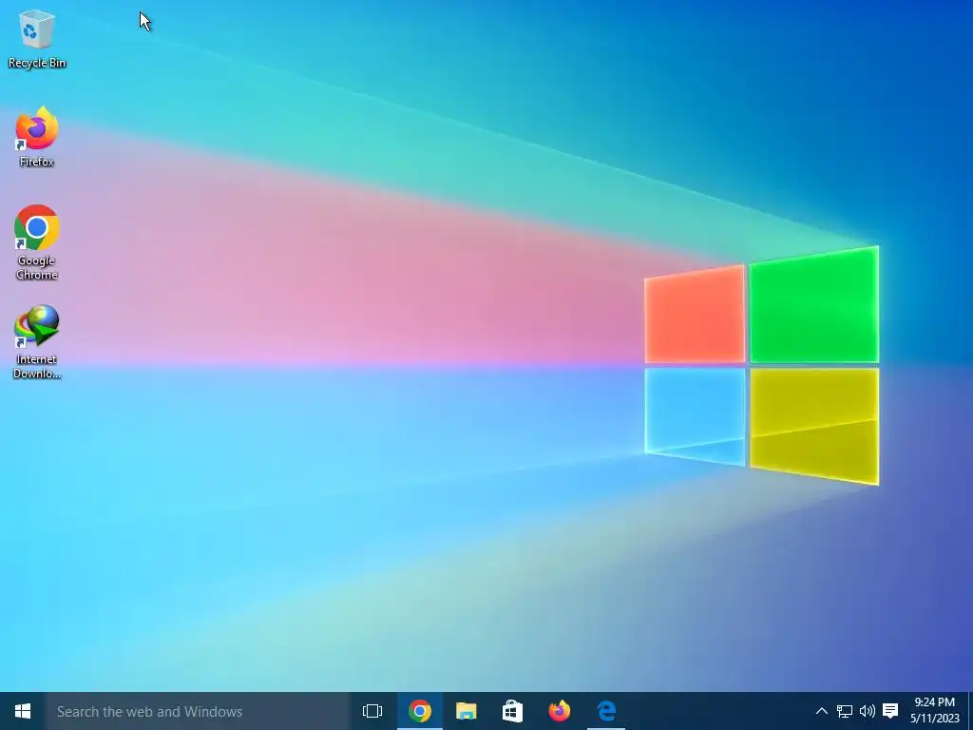Screen dimensions: 973x730
Task: Select the Firefox desktop shortcut
Action: 37,137
